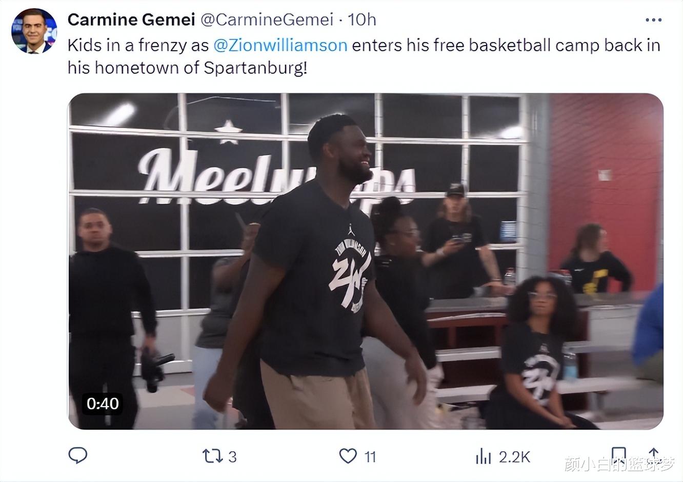Click the 2.2K views count

pyautogui.click(x=514, y=456)
